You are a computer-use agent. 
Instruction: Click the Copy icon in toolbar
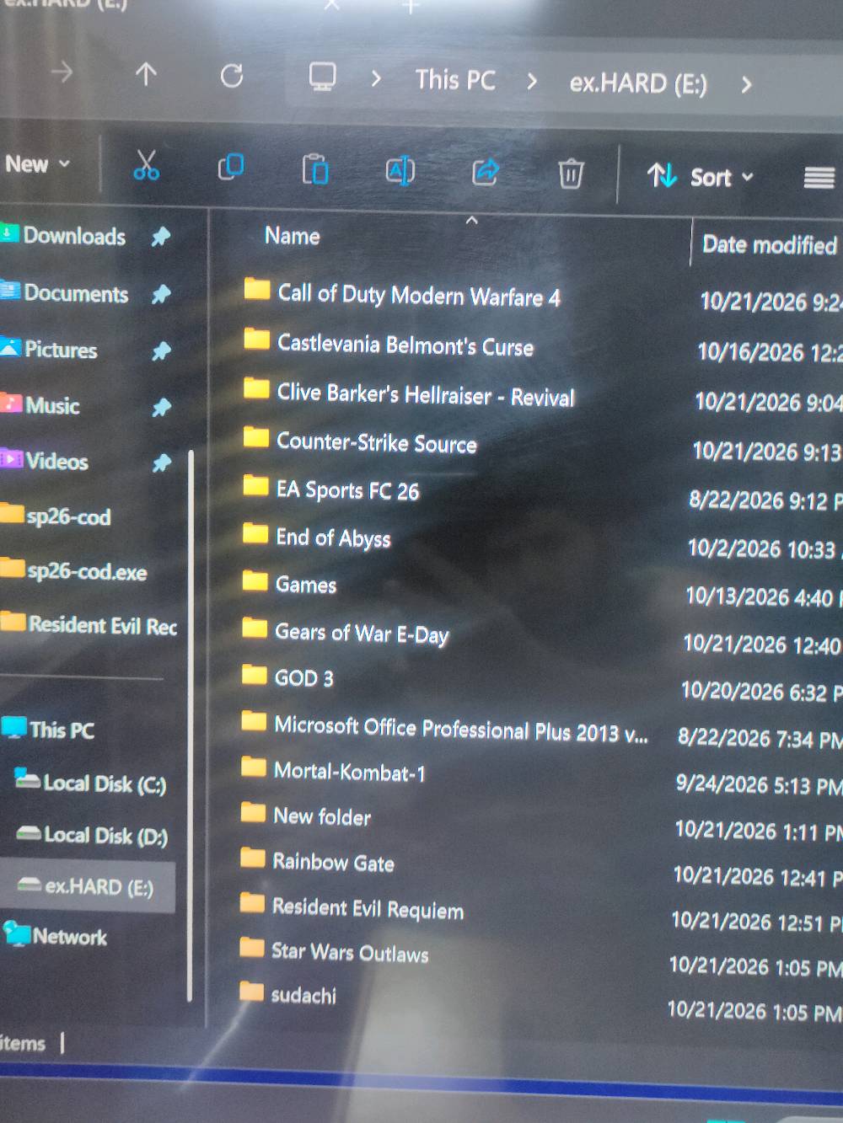pos(230,167)
